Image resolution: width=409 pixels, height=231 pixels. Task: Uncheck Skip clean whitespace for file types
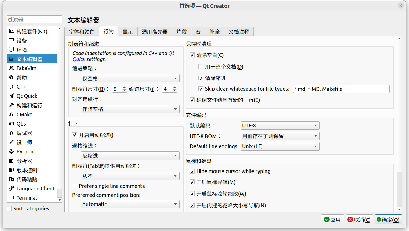[x=201, y=89]
